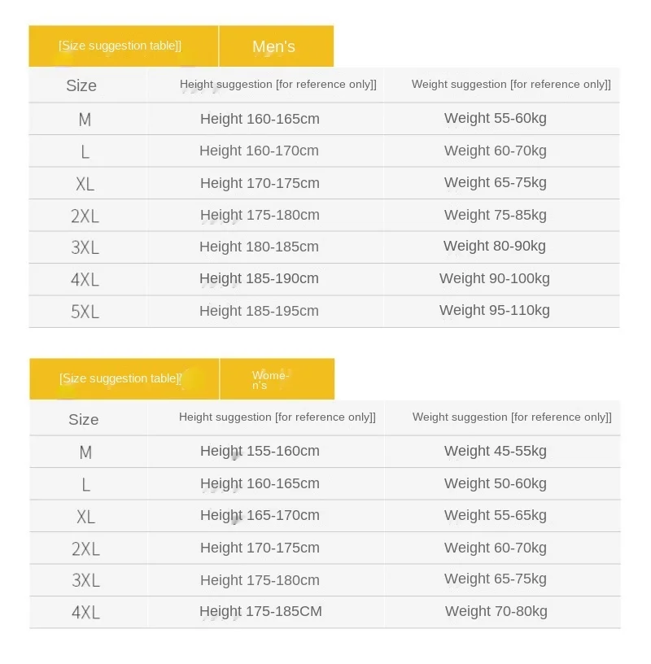Select the Weight 70-80kg cell
Viewport: 651px width, 664px height.
pyautogui.click(x=496, y=611)
